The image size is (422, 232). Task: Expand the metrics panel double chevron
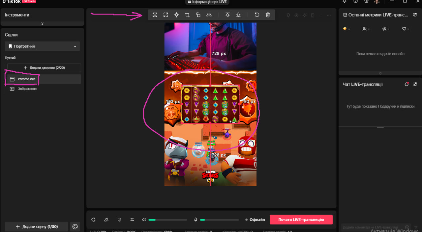click(380, 73)
